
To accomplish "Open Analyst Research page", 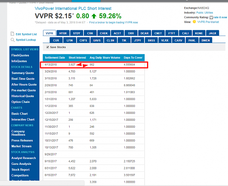I will pos(24,158).
